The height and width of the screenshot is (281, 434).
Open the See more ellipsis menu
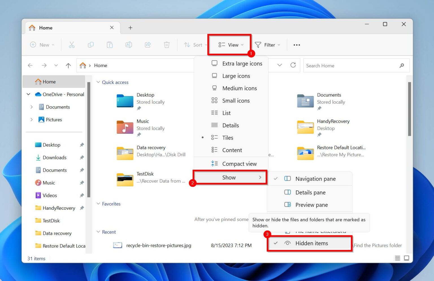coord(296,45)
